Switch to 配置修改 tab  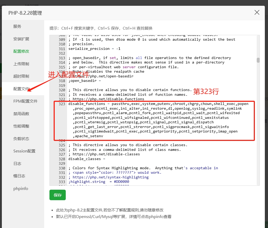tap(21, 51)
